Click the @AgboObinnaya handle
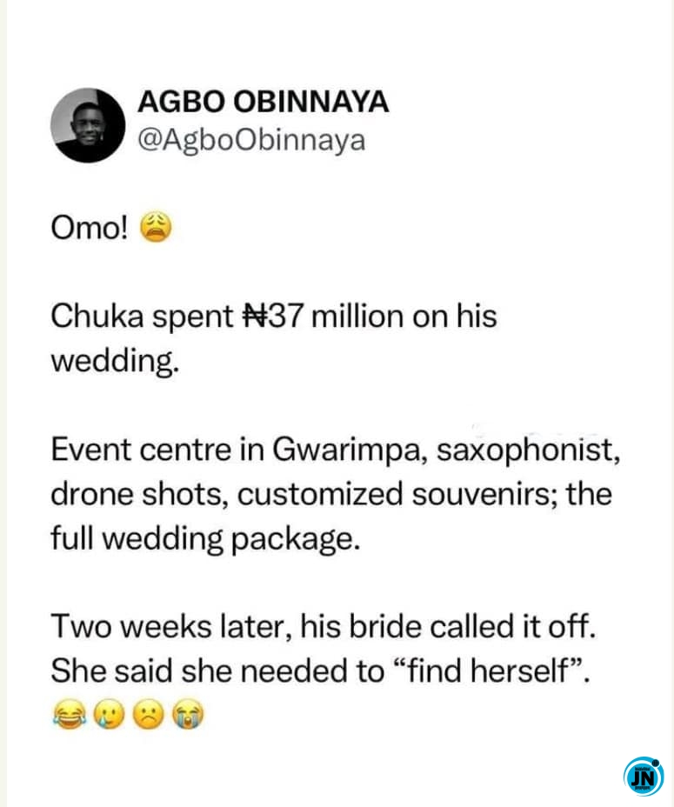The width and height of the screenshot is (674, 807). tap(252, 140)
